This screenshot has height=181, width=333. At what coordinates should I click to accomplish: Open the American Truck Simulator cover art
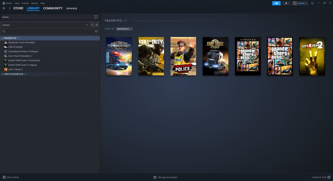[x=119, y=56]
